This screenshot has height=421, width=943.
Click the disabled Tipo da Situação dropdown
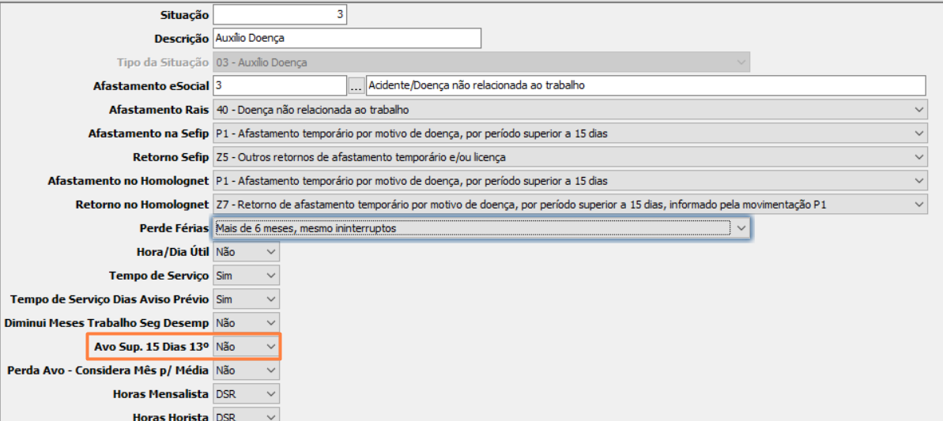pos(481,62)
